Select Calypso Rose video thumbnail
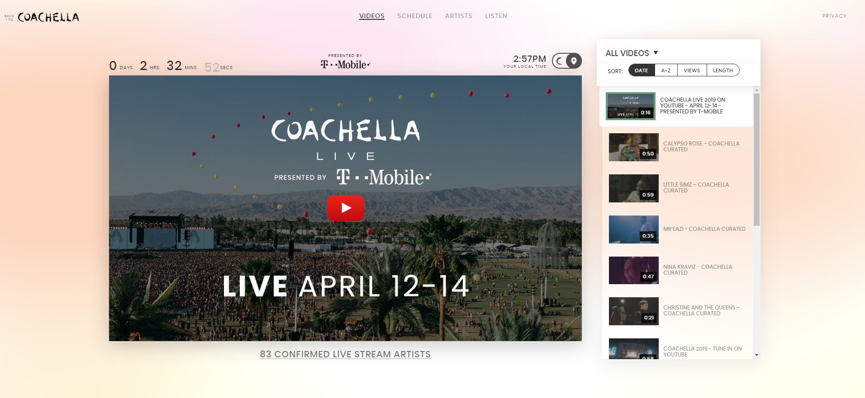This screenshot has height=398, width=865. pyautogui.click(x=633, y=147)
